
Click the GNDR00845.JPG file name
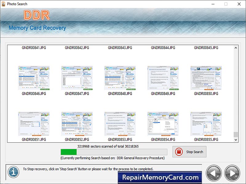(206, 48)
